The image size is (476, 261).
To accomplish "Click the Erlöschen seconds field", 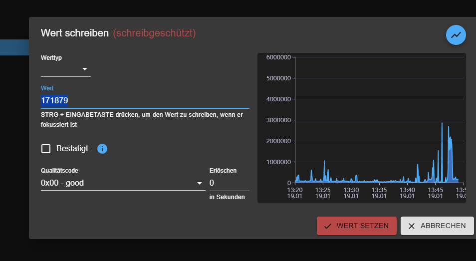I will [229, 183].
